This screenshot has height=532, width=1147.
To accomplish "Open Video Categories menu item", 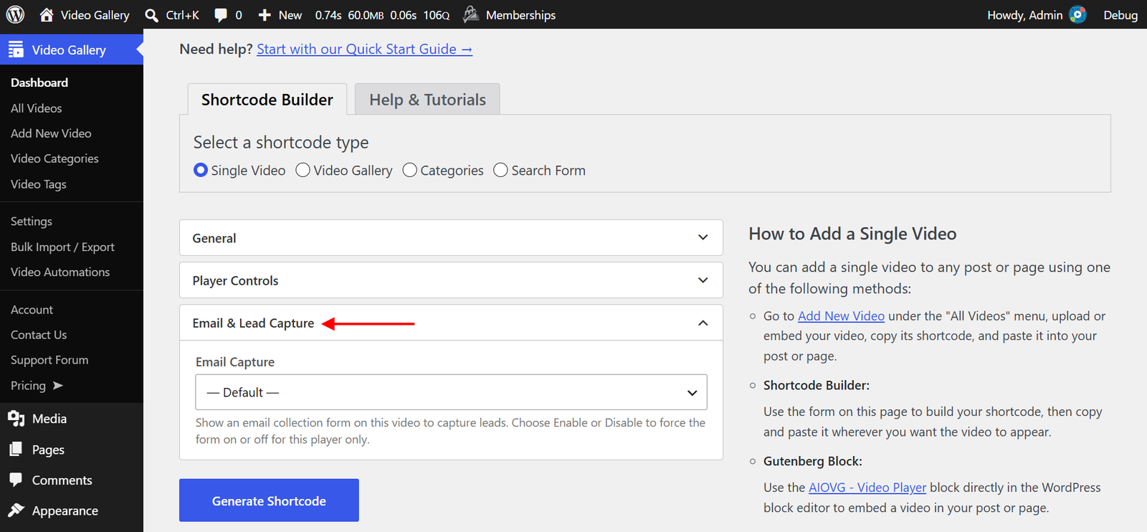I will [54, 158].
